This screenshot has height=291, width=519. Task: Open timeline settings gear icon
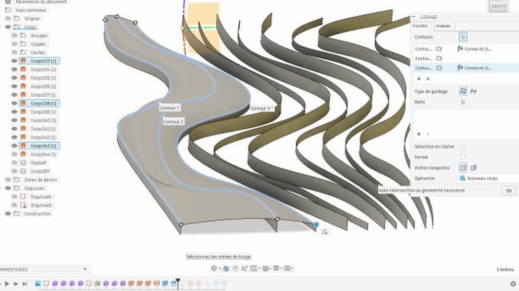513,284
